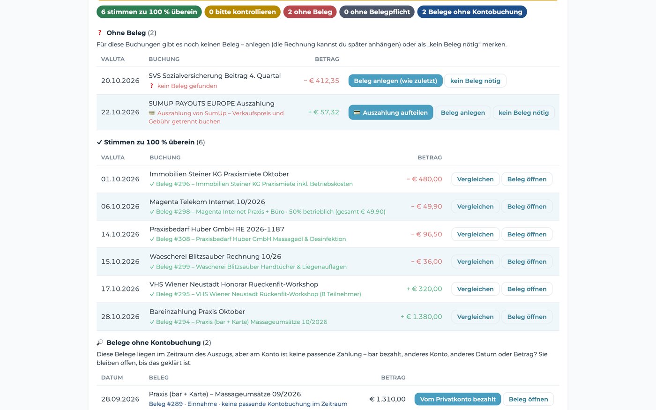Image resolution: width=656 pixels, height=410 pixels.
Task: Click Vergleichen for Bareinzahlung Praxis Oktober
Action: [x=475, y=317]
